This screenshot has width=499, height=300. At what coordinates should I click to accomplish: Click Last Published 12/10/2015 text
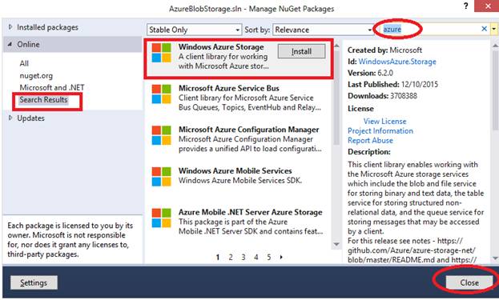pyautogui.click(x=392, y=85)
